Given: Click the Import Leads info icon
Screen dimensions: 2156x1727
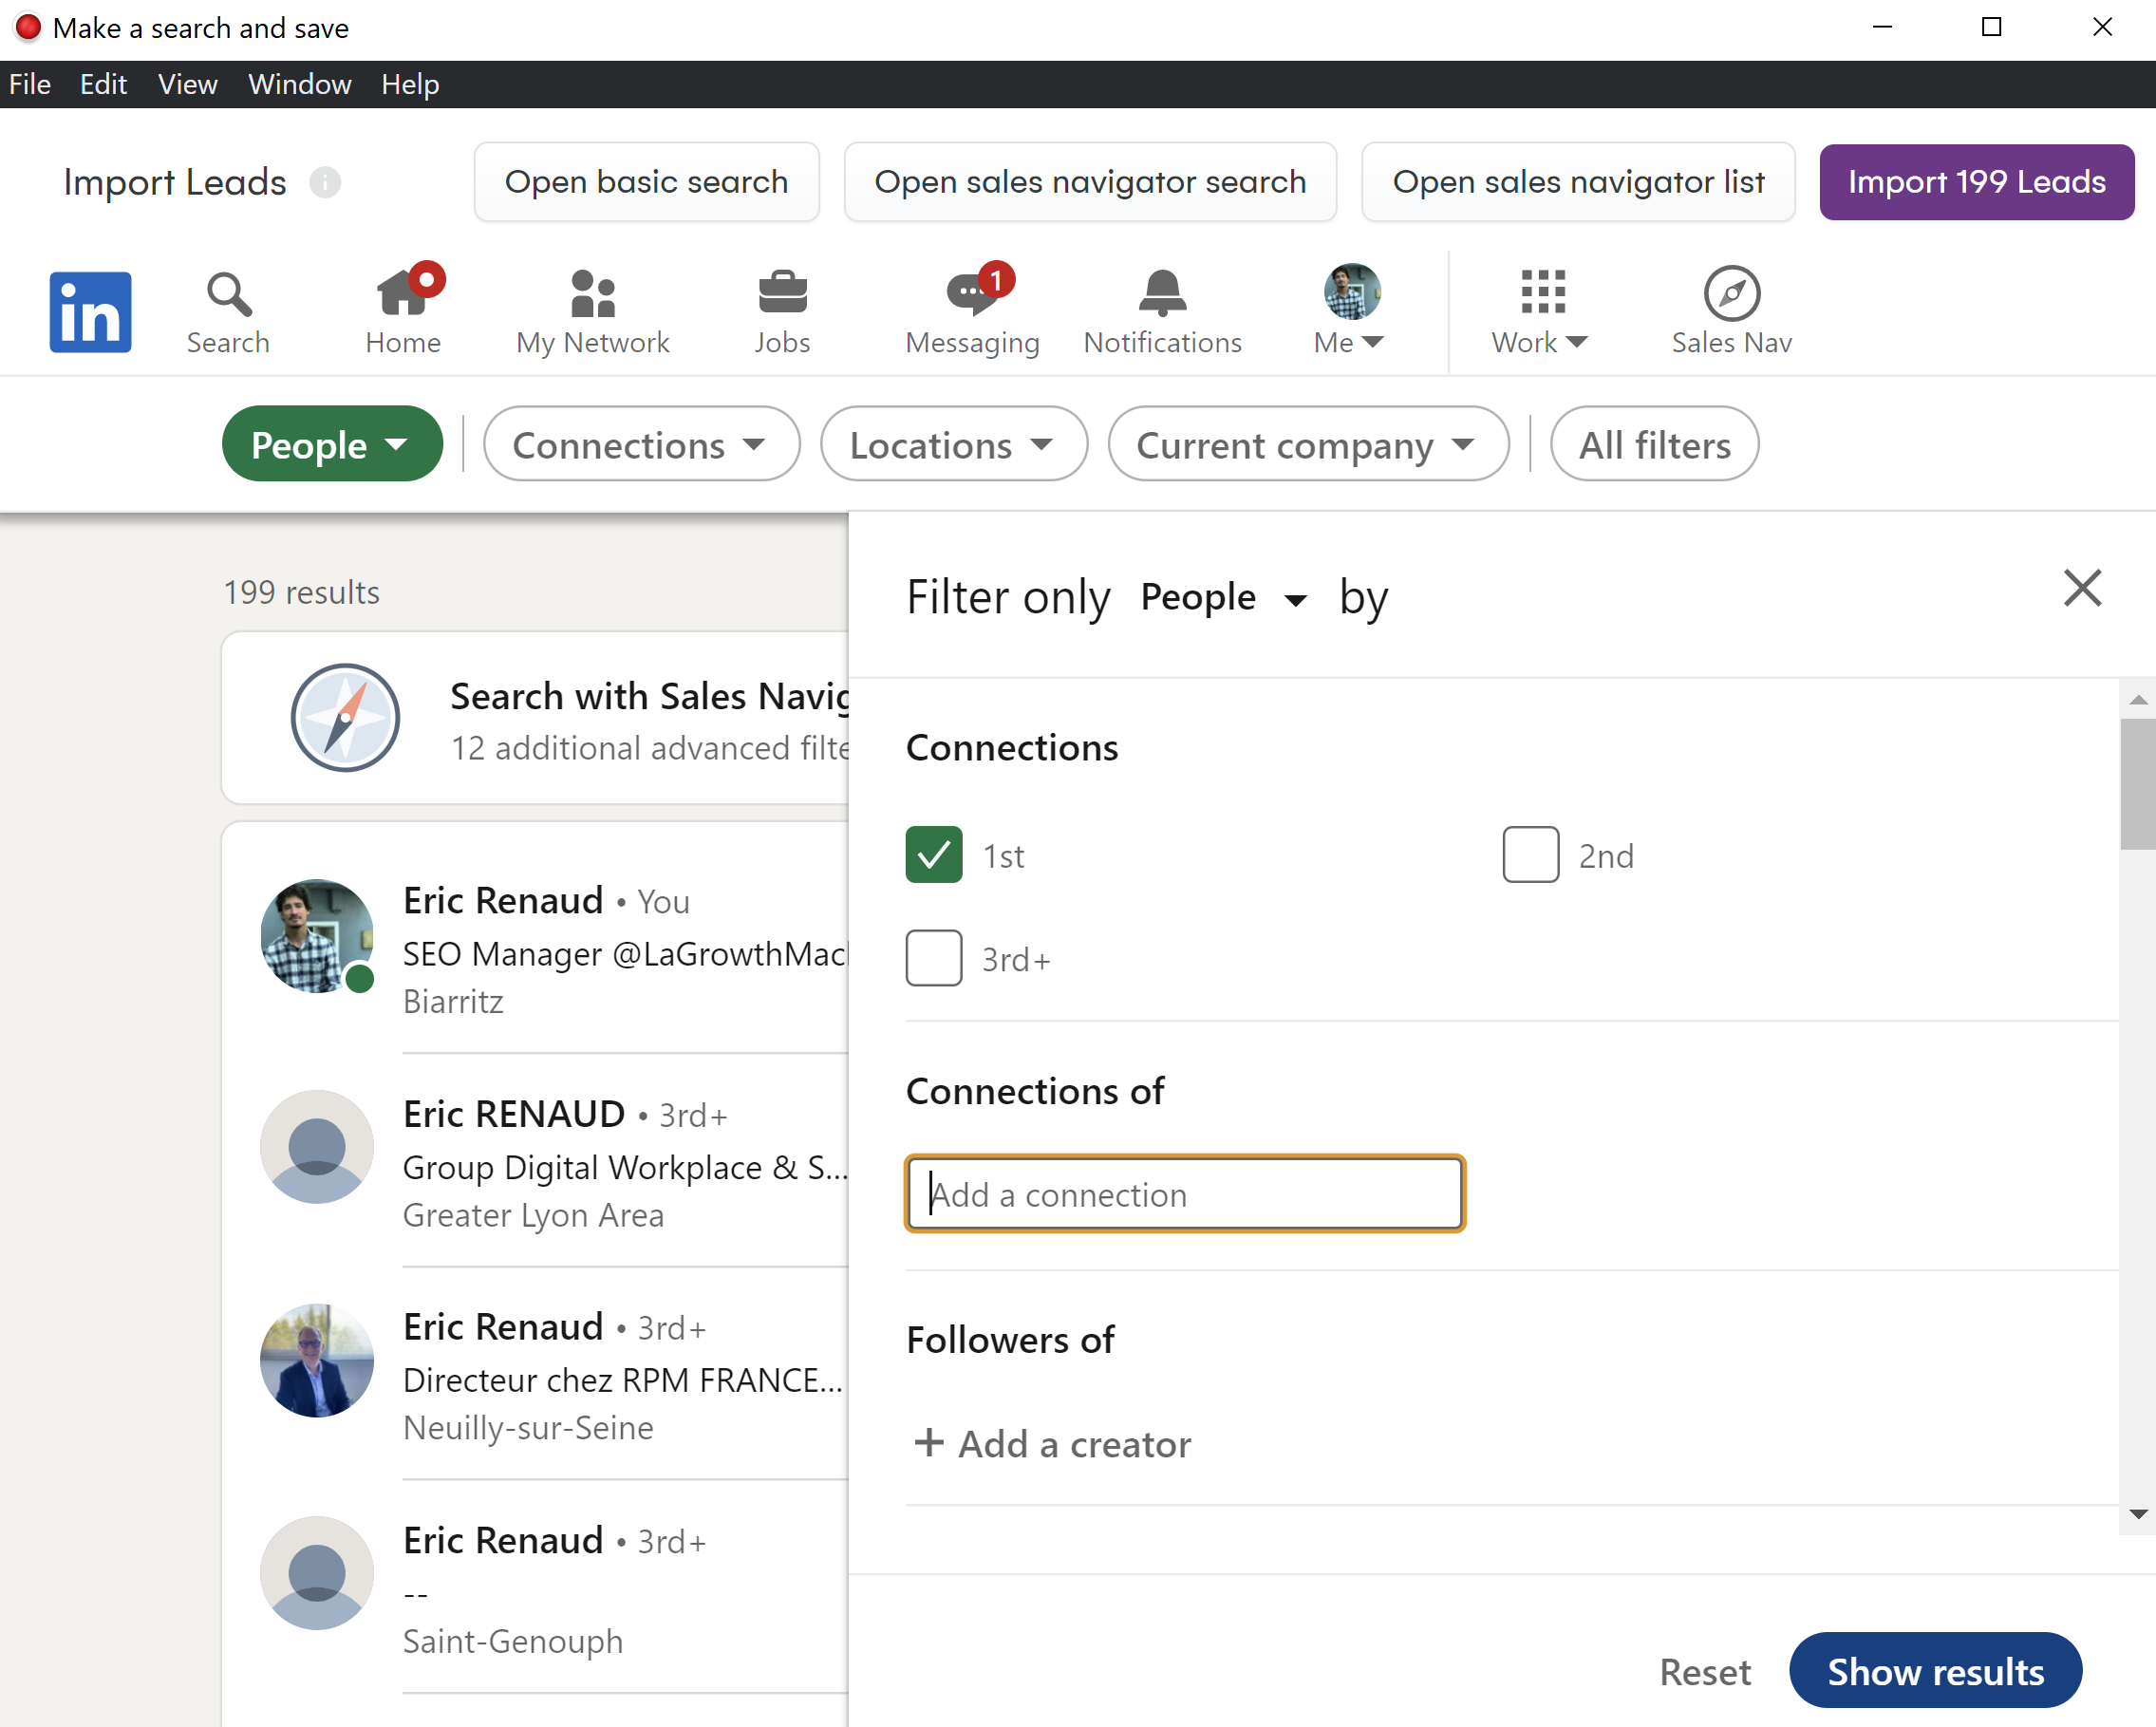Looking at the screenshot, I should [325, 183].
